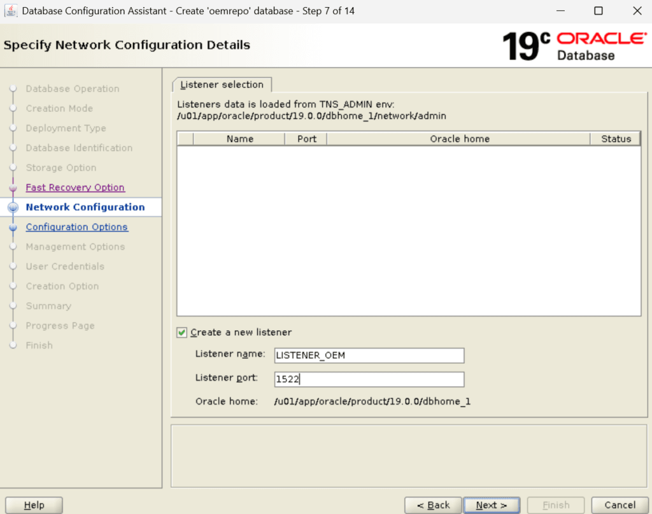The width and height of the screenshot is (652, 514).
Task: Click the Oracle home path value text
Action: pos(372,401)
